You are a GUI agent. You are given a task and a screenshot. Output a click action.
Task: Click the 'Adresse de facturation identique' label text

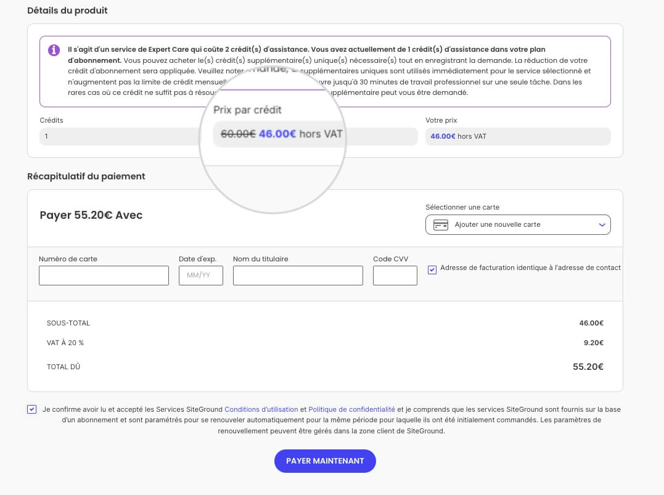[x=530, y=268]
